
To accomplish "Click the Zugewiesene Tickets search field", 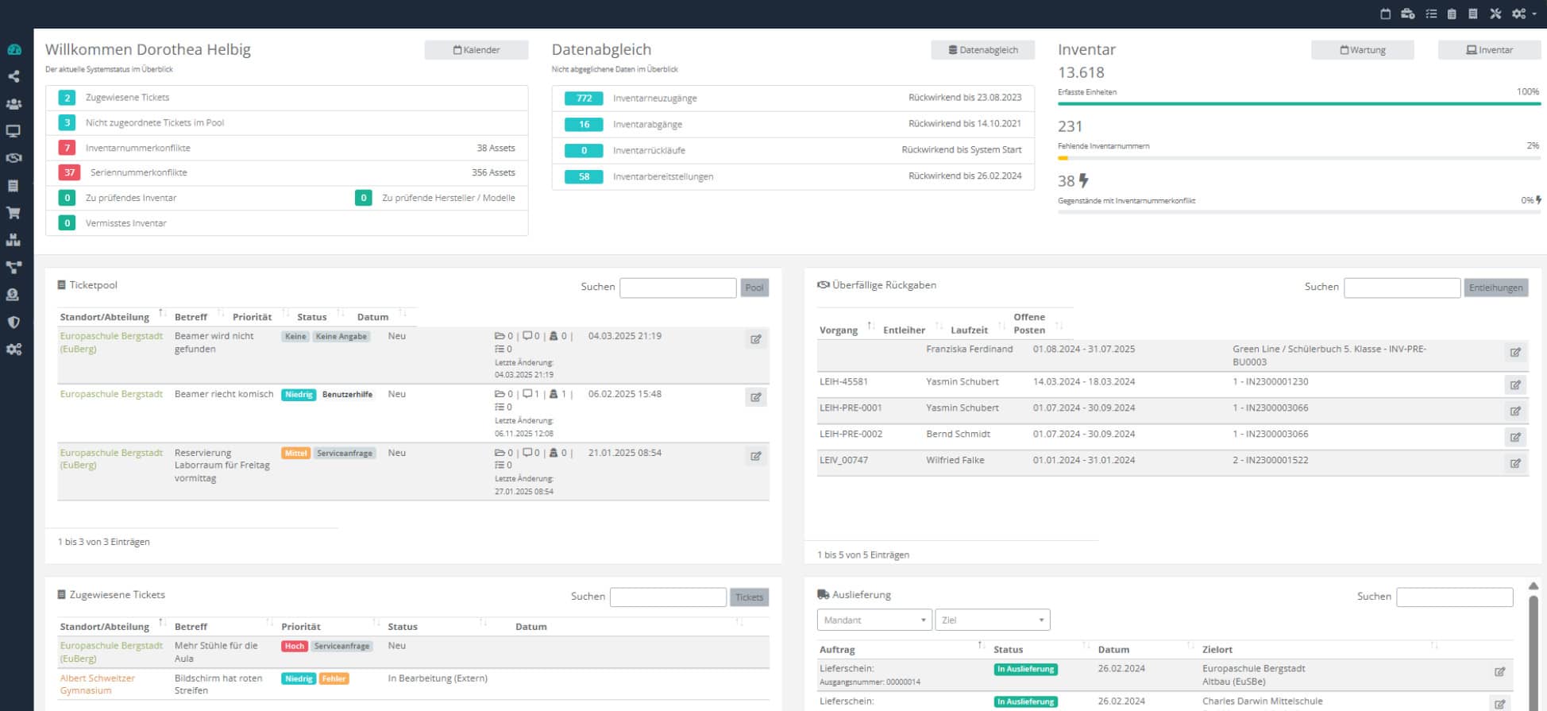I will 668,597.
